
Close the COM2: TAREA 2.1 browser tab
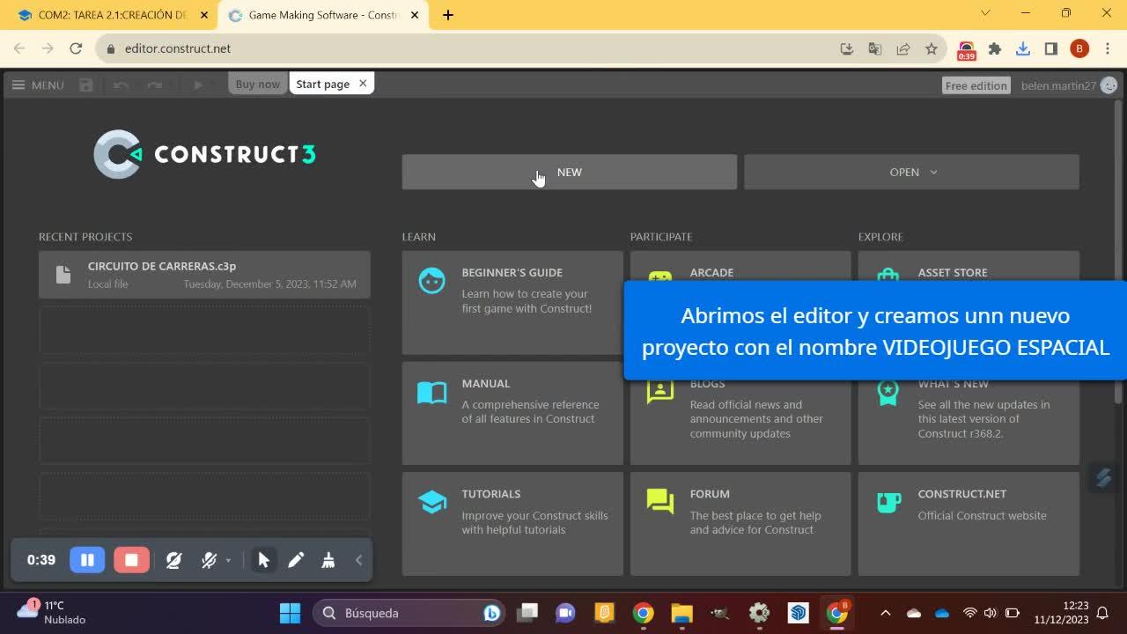tap(203, 15)
